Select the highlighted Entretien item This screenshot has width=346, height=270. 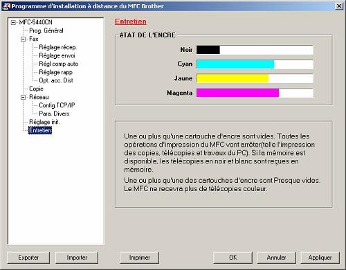40,130
